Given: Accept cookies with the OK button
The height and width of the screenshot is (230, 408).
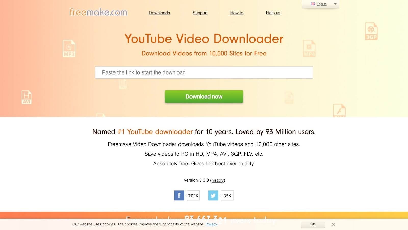Looking at the screenshot, I should pyautogui.click(x=313, y=224).
